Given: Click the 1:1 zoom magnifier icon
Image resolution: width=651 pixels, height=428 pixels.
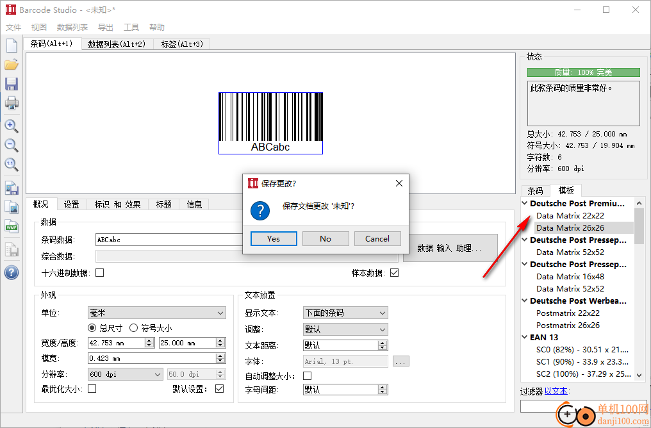Looking at the screenshot, I should [x=11, y=165].
